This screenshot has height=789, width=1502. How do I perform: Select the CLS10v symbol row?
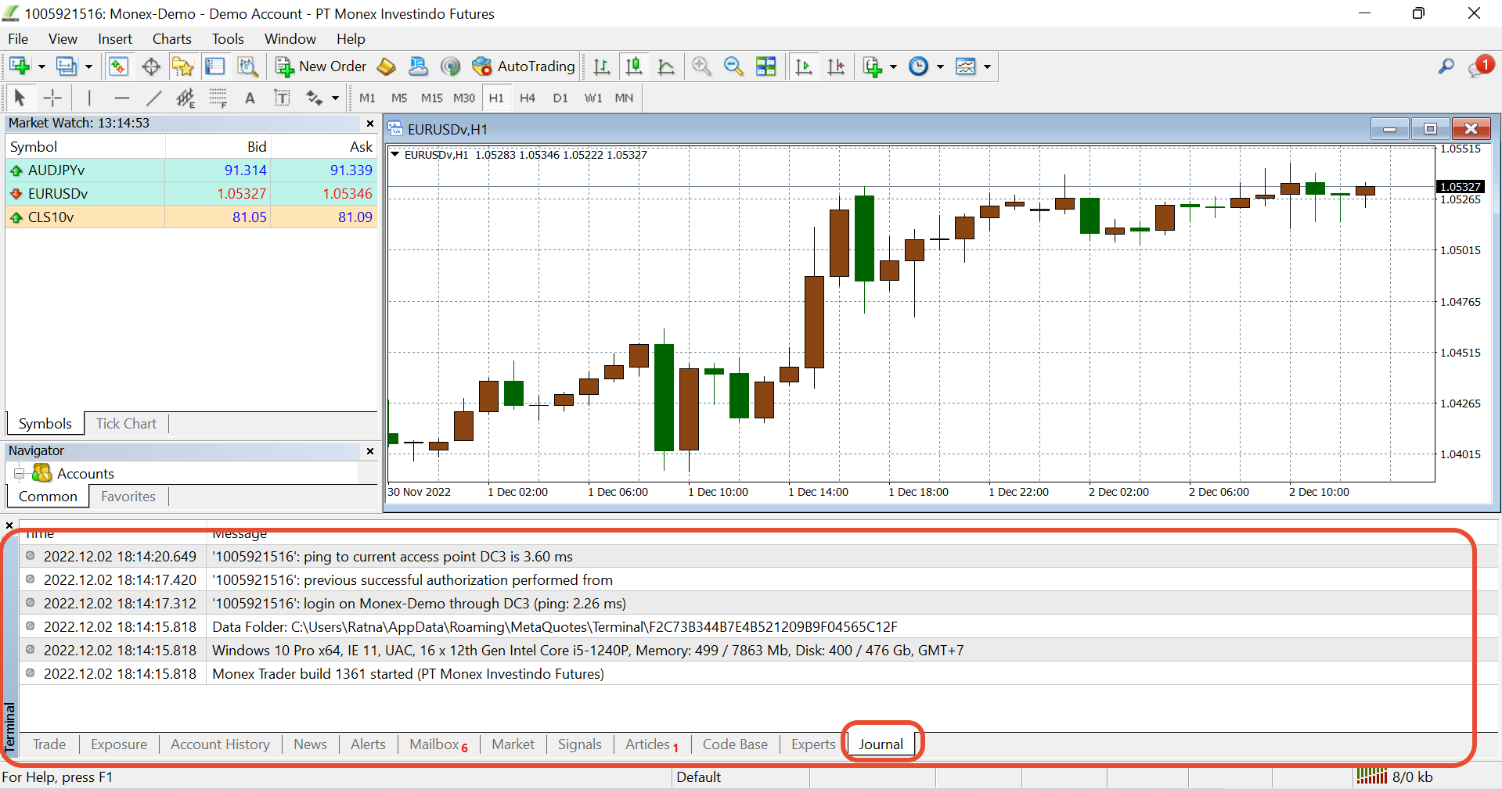(x=192, y=217)
